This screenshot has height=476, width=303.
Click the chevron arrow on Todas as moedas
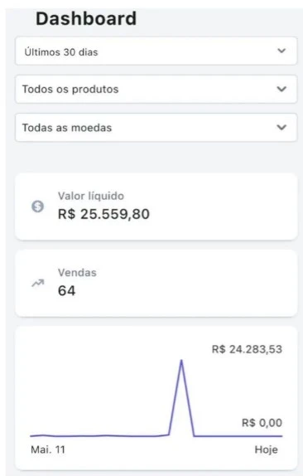click(x=281, y=127)
